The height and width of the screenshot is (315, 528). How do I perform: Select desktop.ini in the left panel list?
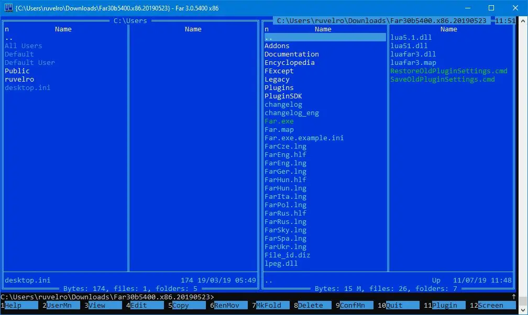click(28, 88)
